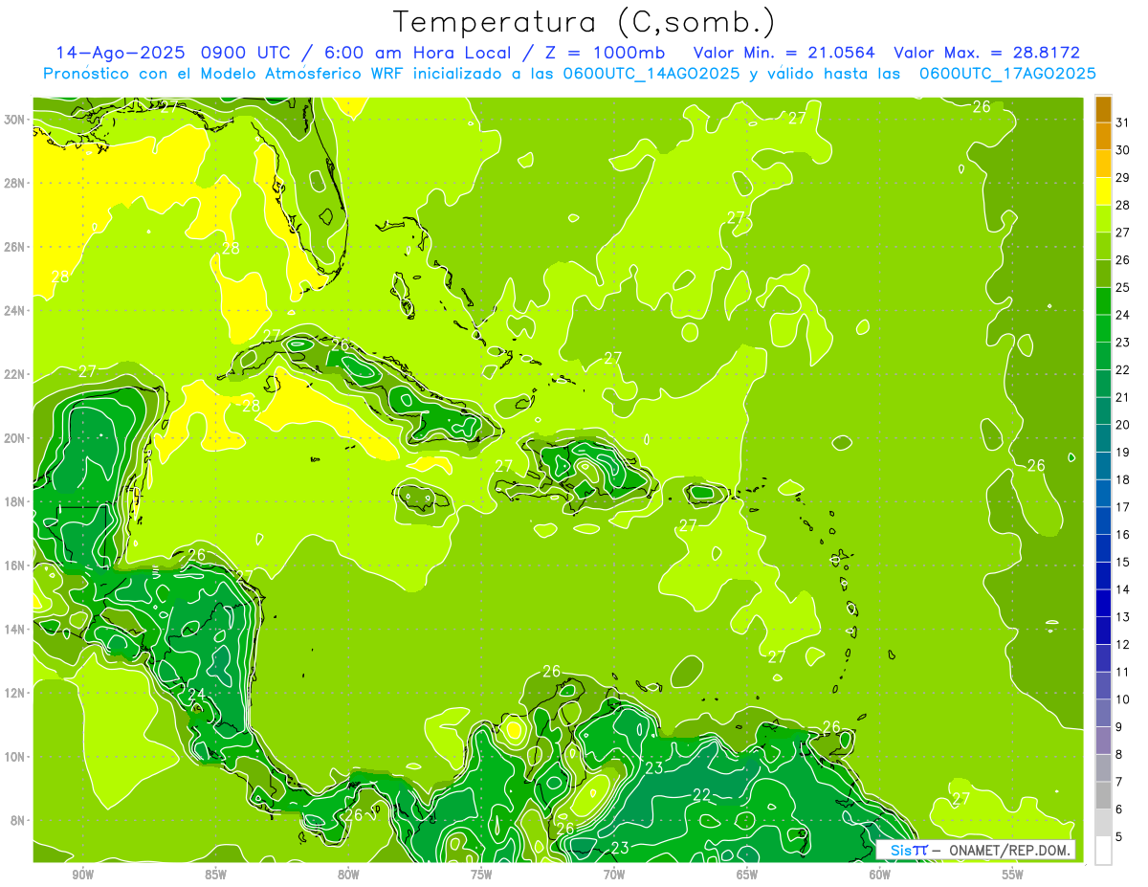Click the "85W" longitude label

pos(215,875)
